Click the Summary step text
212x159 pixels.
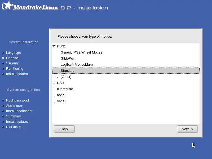point(14,116)
